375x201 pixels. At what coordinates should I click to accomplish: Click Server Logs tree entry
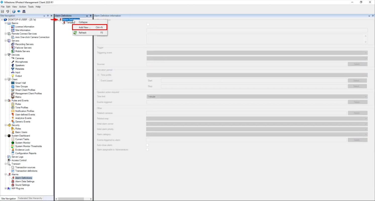(x=17, y=157)
